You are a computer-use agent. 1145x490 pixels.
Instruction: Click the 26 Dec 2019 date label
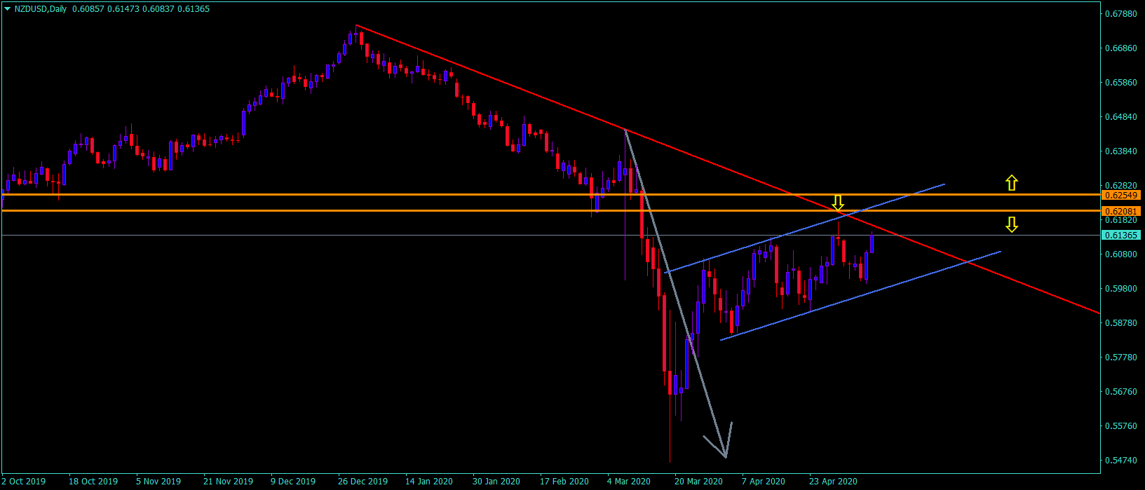(x=363, y=482)
